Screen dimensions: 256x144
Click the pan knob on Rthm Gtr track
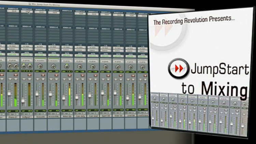[67, 67]
